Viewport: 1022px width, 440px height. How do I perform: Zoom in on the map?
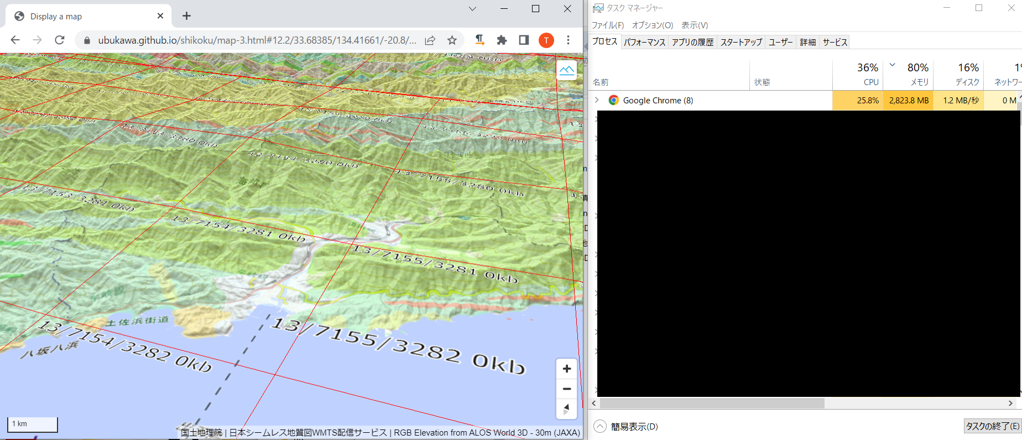(566, 369)
